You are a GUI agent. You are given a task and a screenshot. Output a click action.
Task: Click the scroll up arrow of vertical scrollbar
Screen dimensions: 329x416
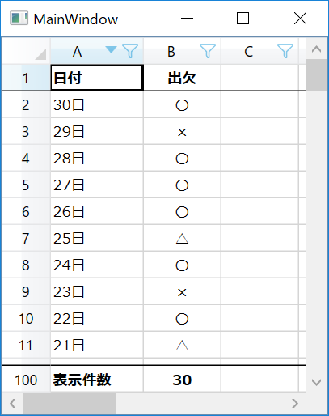point(316,49)
